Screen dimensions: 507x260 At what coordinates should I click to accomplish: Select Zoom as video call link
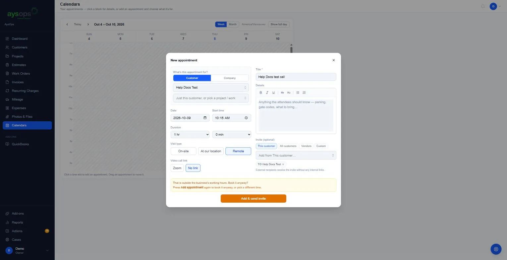click(x=177, y=168)
